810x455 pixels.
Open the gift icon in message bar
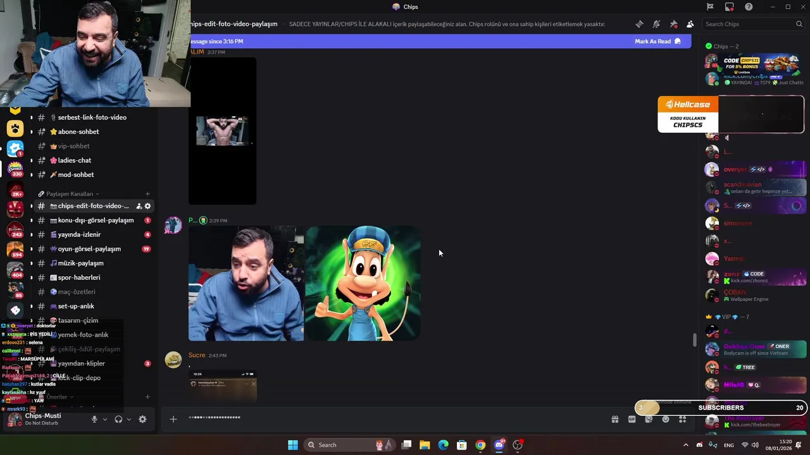click(x=614, y=419)
